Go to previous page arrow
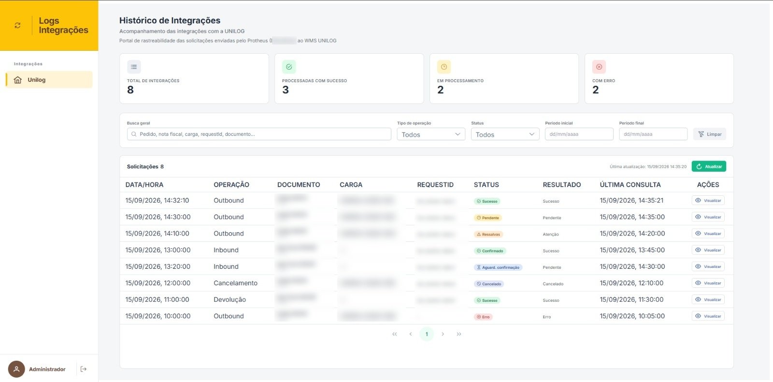Viewport: 773px width, 382px height. point(411,334)
